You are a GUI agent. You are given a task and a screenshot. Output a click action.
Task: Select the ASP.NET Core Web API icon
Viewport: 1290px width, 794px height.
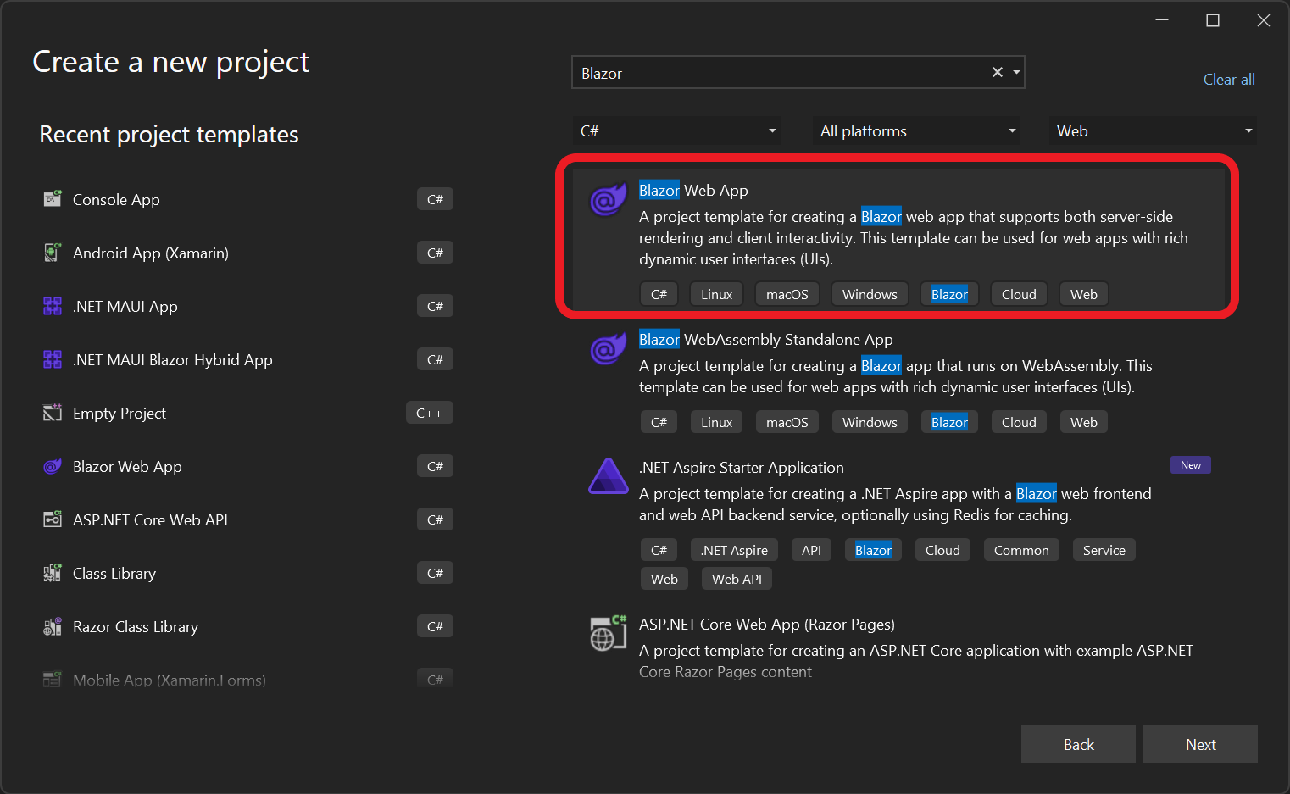click(52, 519)
